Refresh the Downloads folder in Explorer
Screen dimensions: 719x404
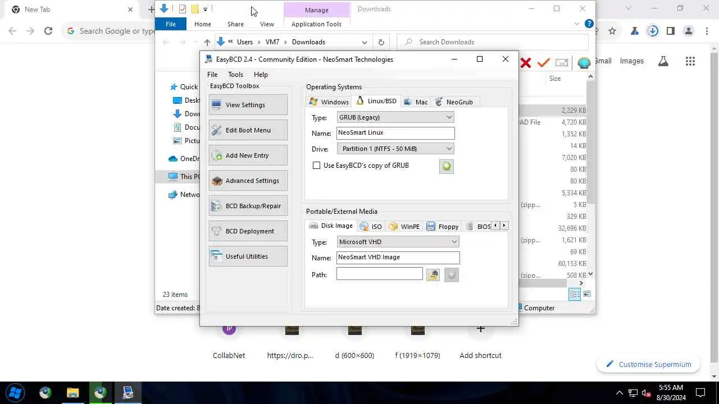[381, 42]
